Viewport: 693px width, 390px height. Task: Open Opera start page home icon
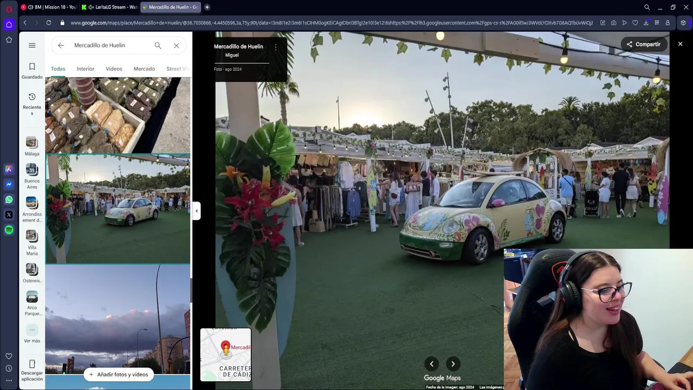point(9,24)
